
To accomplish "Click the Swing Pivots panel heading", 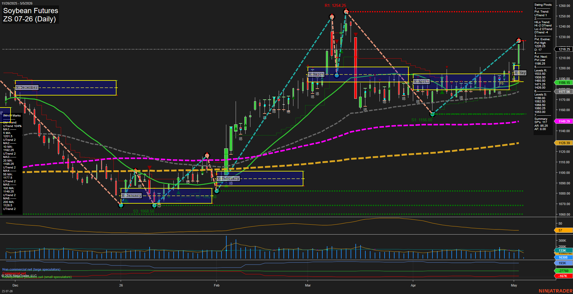I will coord(543,5).
